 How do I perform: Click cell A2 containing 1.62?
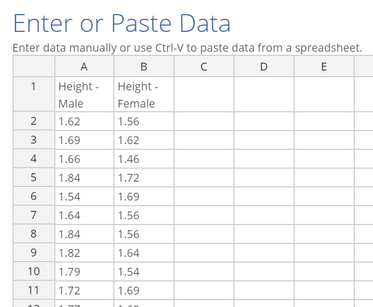(84, 121)
